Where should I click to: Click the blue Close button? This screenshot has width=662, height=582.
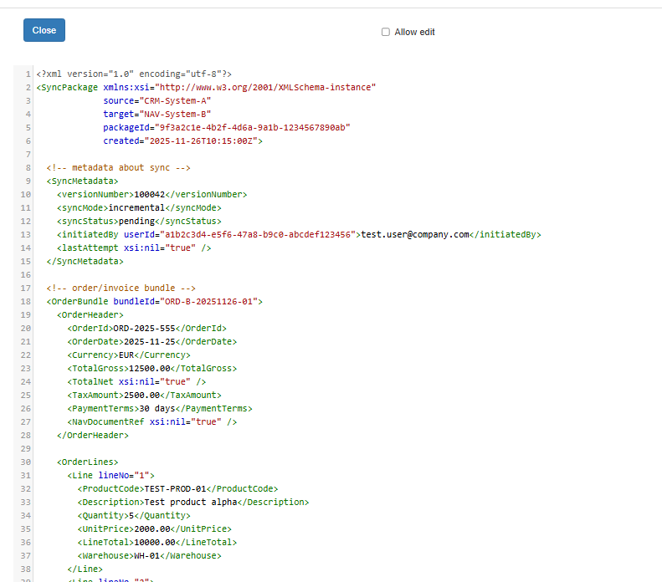click(x=44, y=30)
